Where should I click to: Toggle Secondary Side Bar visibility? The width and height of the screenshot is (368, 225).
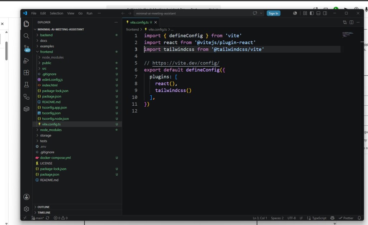point(325,13)
